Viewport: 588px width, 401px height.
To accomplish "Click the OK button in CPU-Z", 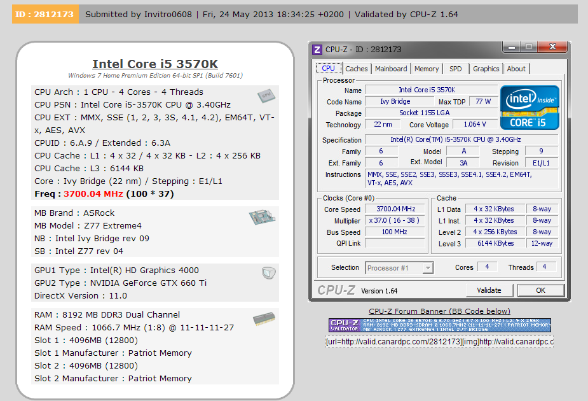I will point(541,290).
